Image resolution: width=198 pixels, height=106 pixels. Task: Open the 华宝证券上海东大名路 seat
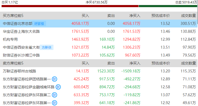click(x=21, y=31)
